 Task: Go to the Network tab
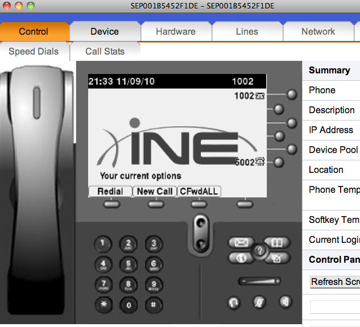click(318, 31)
